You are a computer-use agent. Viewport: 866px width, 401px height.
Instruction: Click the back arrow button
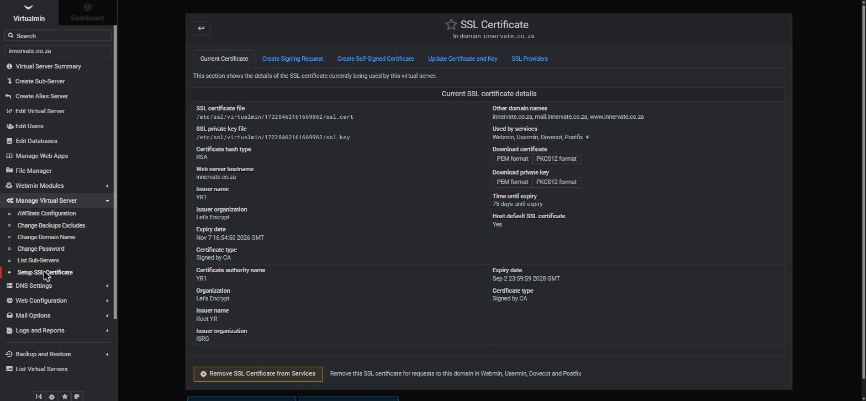point(201,28)
